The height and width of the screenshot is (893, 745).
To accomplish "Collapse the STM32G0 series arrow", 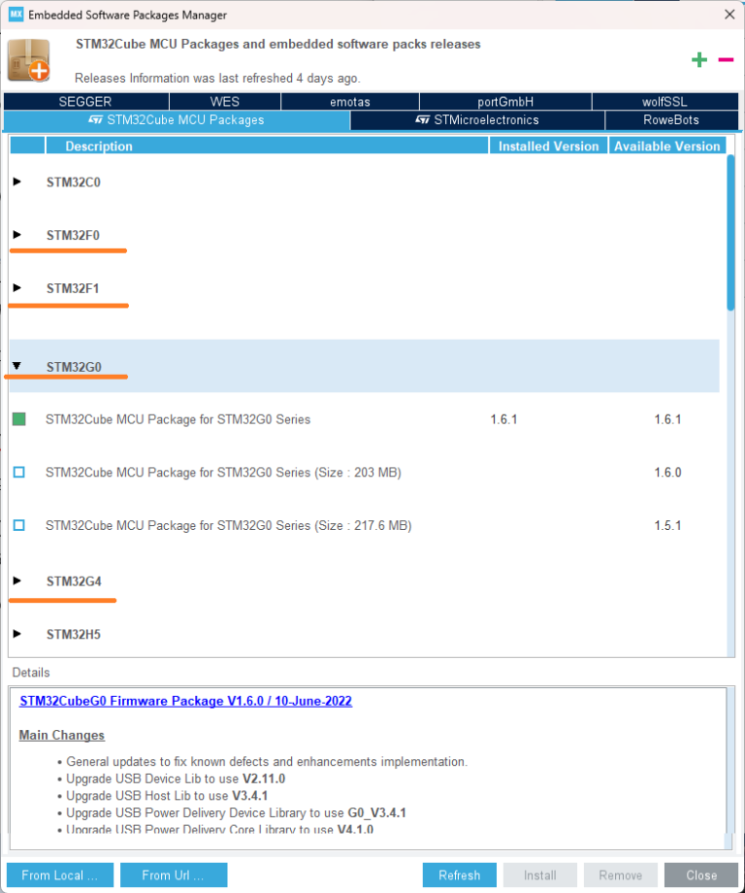I will click(17, 366).
